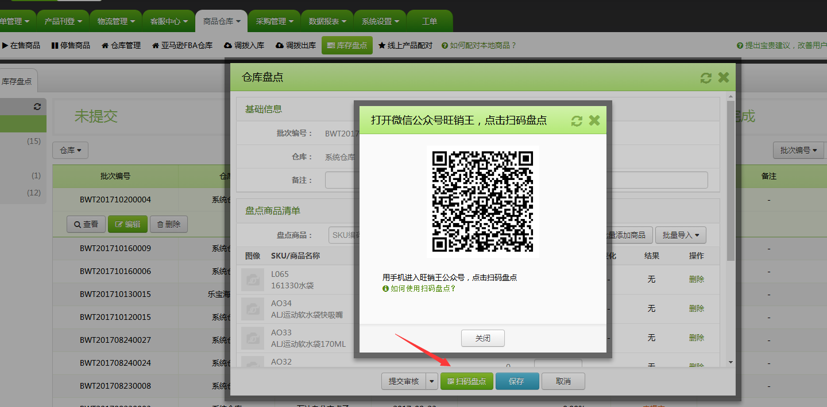Click the 未提交 status heading

click(x=96, y=116)
